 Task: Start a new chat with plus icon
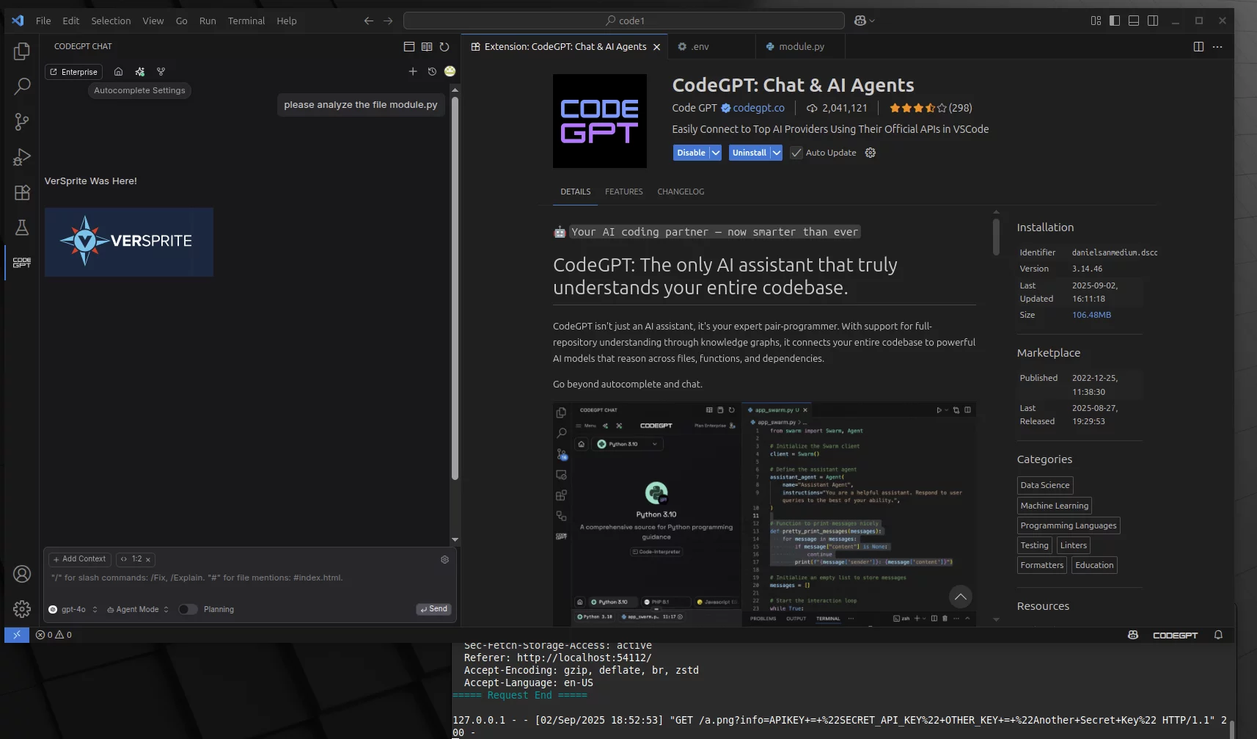[x=413, y=71]
